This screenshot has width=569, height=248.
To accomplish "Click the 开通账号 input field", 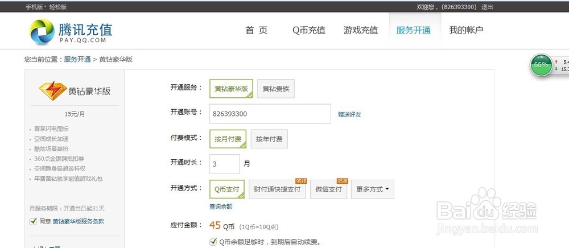I will point(270,114).
